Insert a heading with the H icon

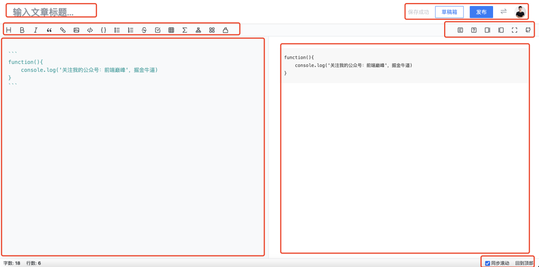tap(8, 30)
